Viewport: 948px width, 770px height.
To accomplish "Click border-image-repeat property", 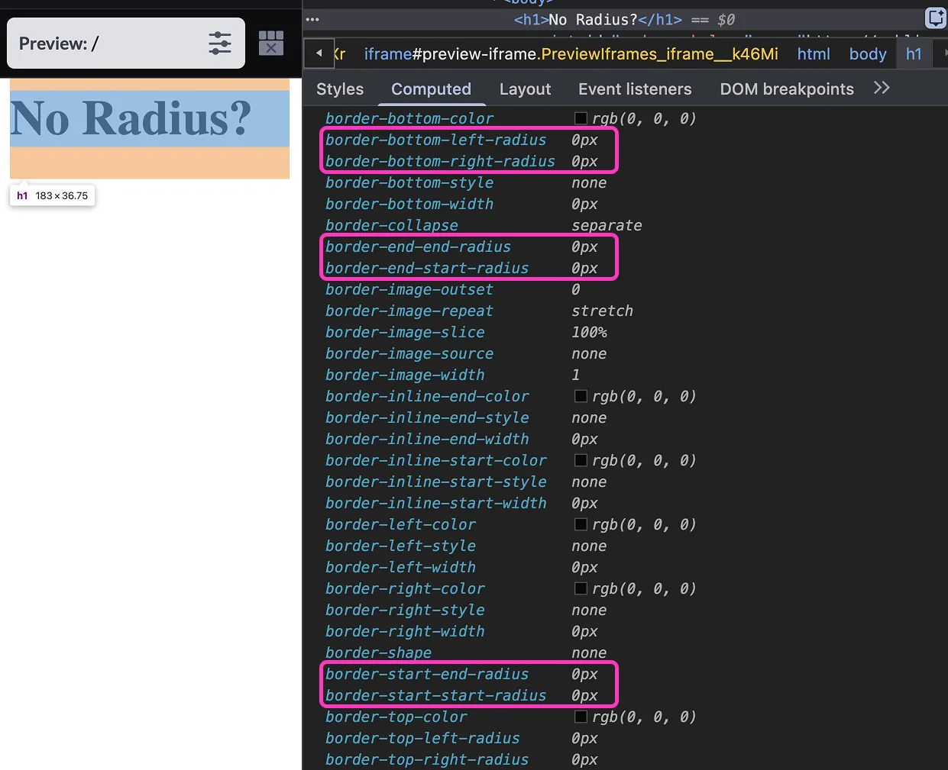I will 409,311.
